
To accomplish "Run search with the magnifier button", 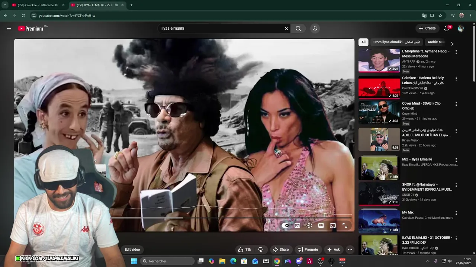I will (x=298, y=28).
